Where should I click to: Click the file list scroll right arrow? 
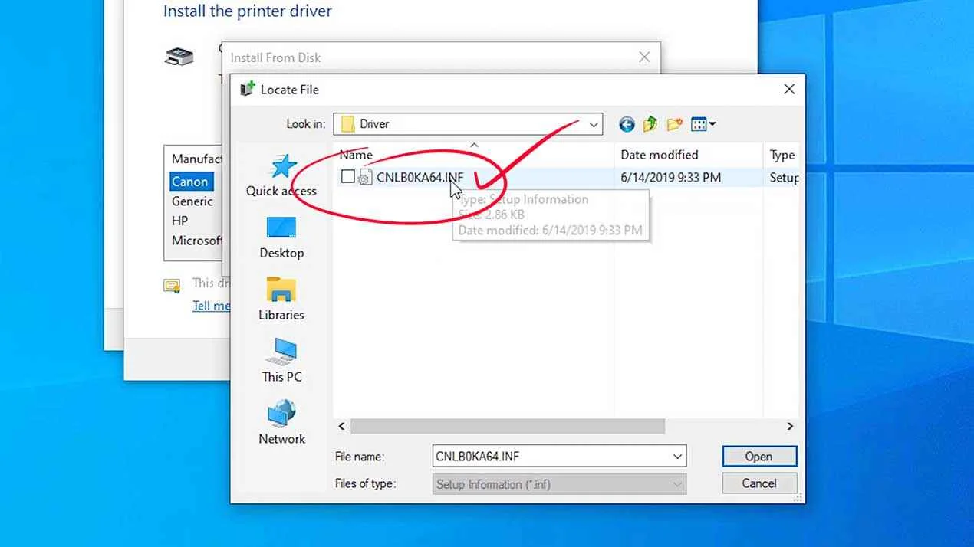click(790, 426)
